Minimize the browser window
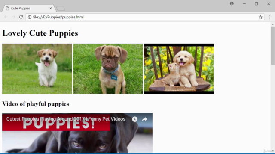275x154 pixels. (x=244, y=4)
